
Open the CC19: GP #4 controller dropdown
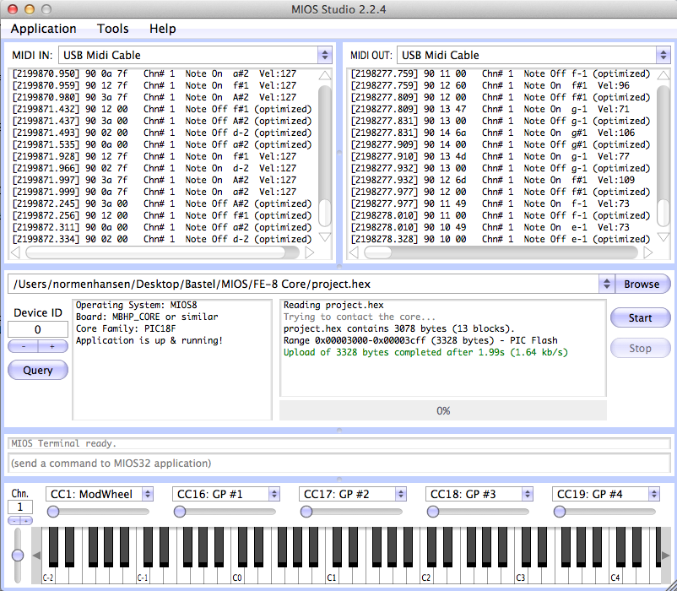[x=606, y=494]
